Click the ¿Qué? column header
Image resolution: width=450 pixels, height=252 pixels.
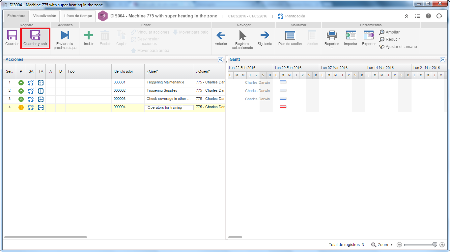[169, 71]
